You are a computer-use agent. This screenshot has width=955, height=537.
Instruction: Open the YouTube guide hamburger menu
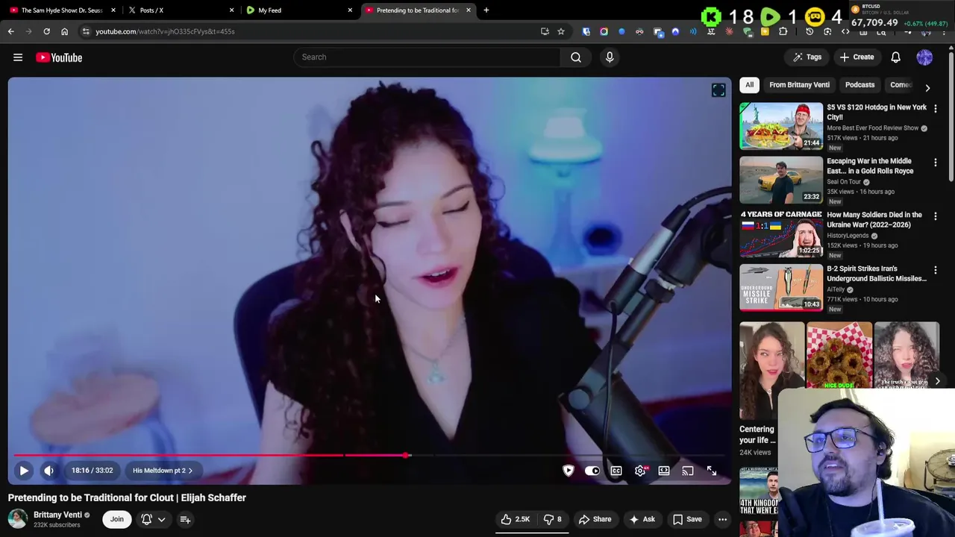tap(18, 57)
